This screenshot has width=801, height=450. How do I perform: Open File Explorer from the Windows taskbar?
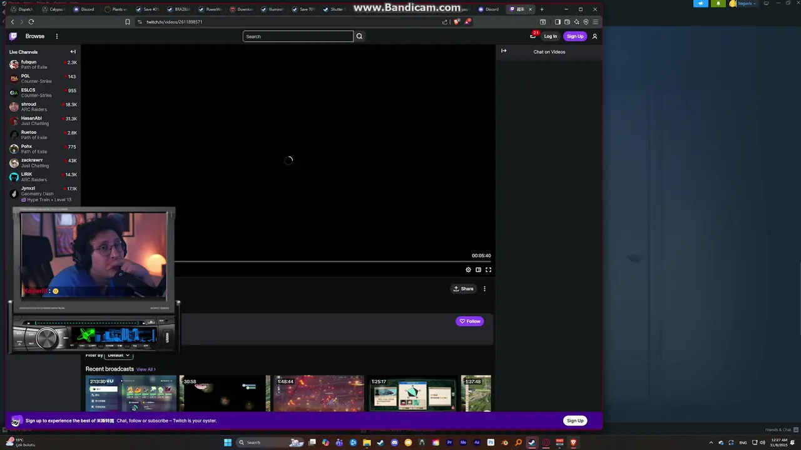[367, 442]
